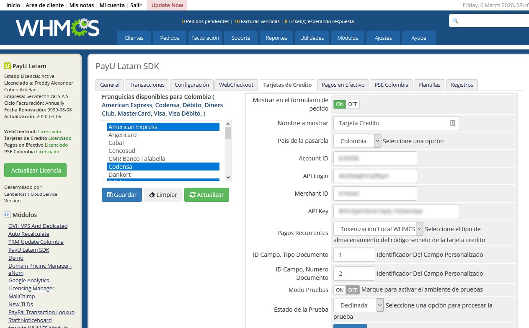The height and width of the screenshot is (328, 529).
Task: Open the Soporte menu
Action: (241, 38)
